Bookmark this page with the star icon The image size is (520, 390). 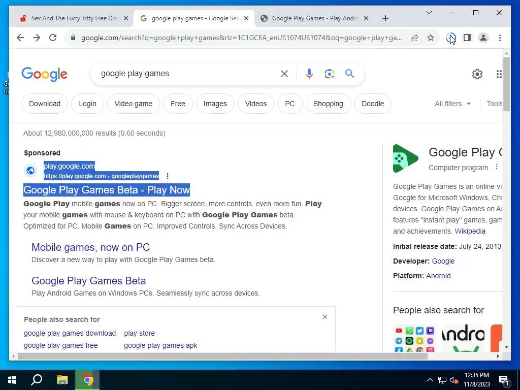[431, 38]
